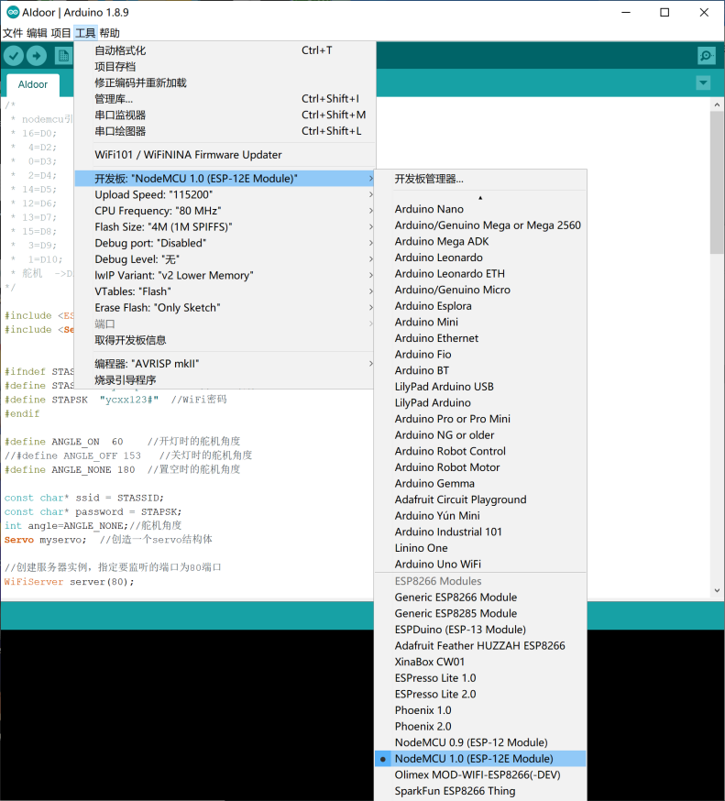Select 修正编码并重新加载 entry
The image size is (725, 801).
(225, 82)
